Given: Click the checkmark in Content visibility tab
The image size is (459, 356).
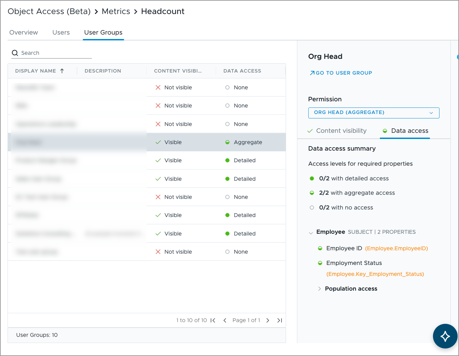Looking at the screenshot, I should click(310, 131).
